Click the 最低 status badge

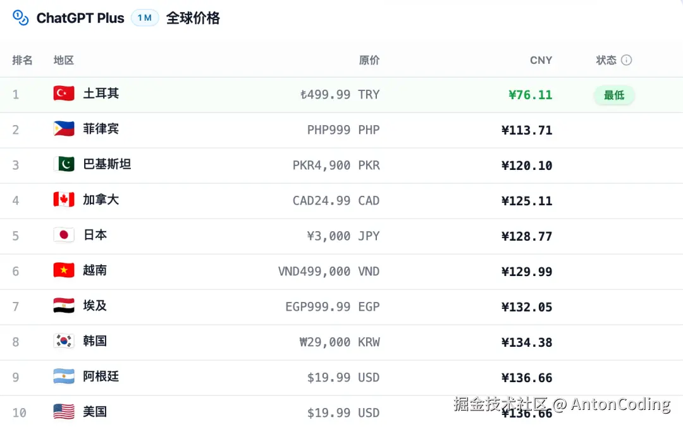(614, 95)
